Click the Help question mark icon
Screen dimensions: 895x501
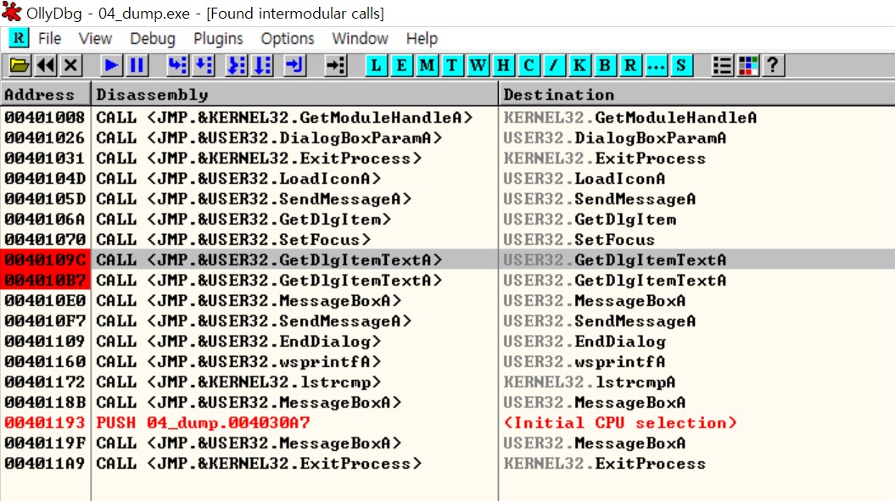click(774, 65)
